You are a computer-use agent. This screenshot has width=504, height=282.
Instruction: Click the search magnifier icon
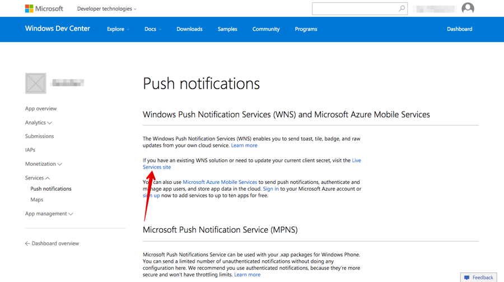tap(402, 9)
